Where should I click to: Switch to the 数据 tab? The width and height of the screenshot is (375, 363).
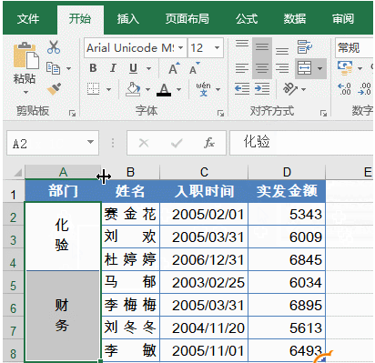[295, 19]
